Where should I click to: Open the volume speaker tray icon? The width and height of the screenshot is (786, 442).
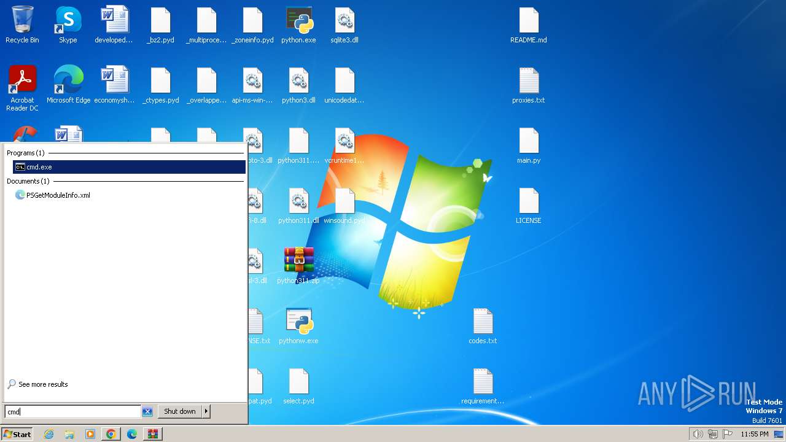coord(698,434)
